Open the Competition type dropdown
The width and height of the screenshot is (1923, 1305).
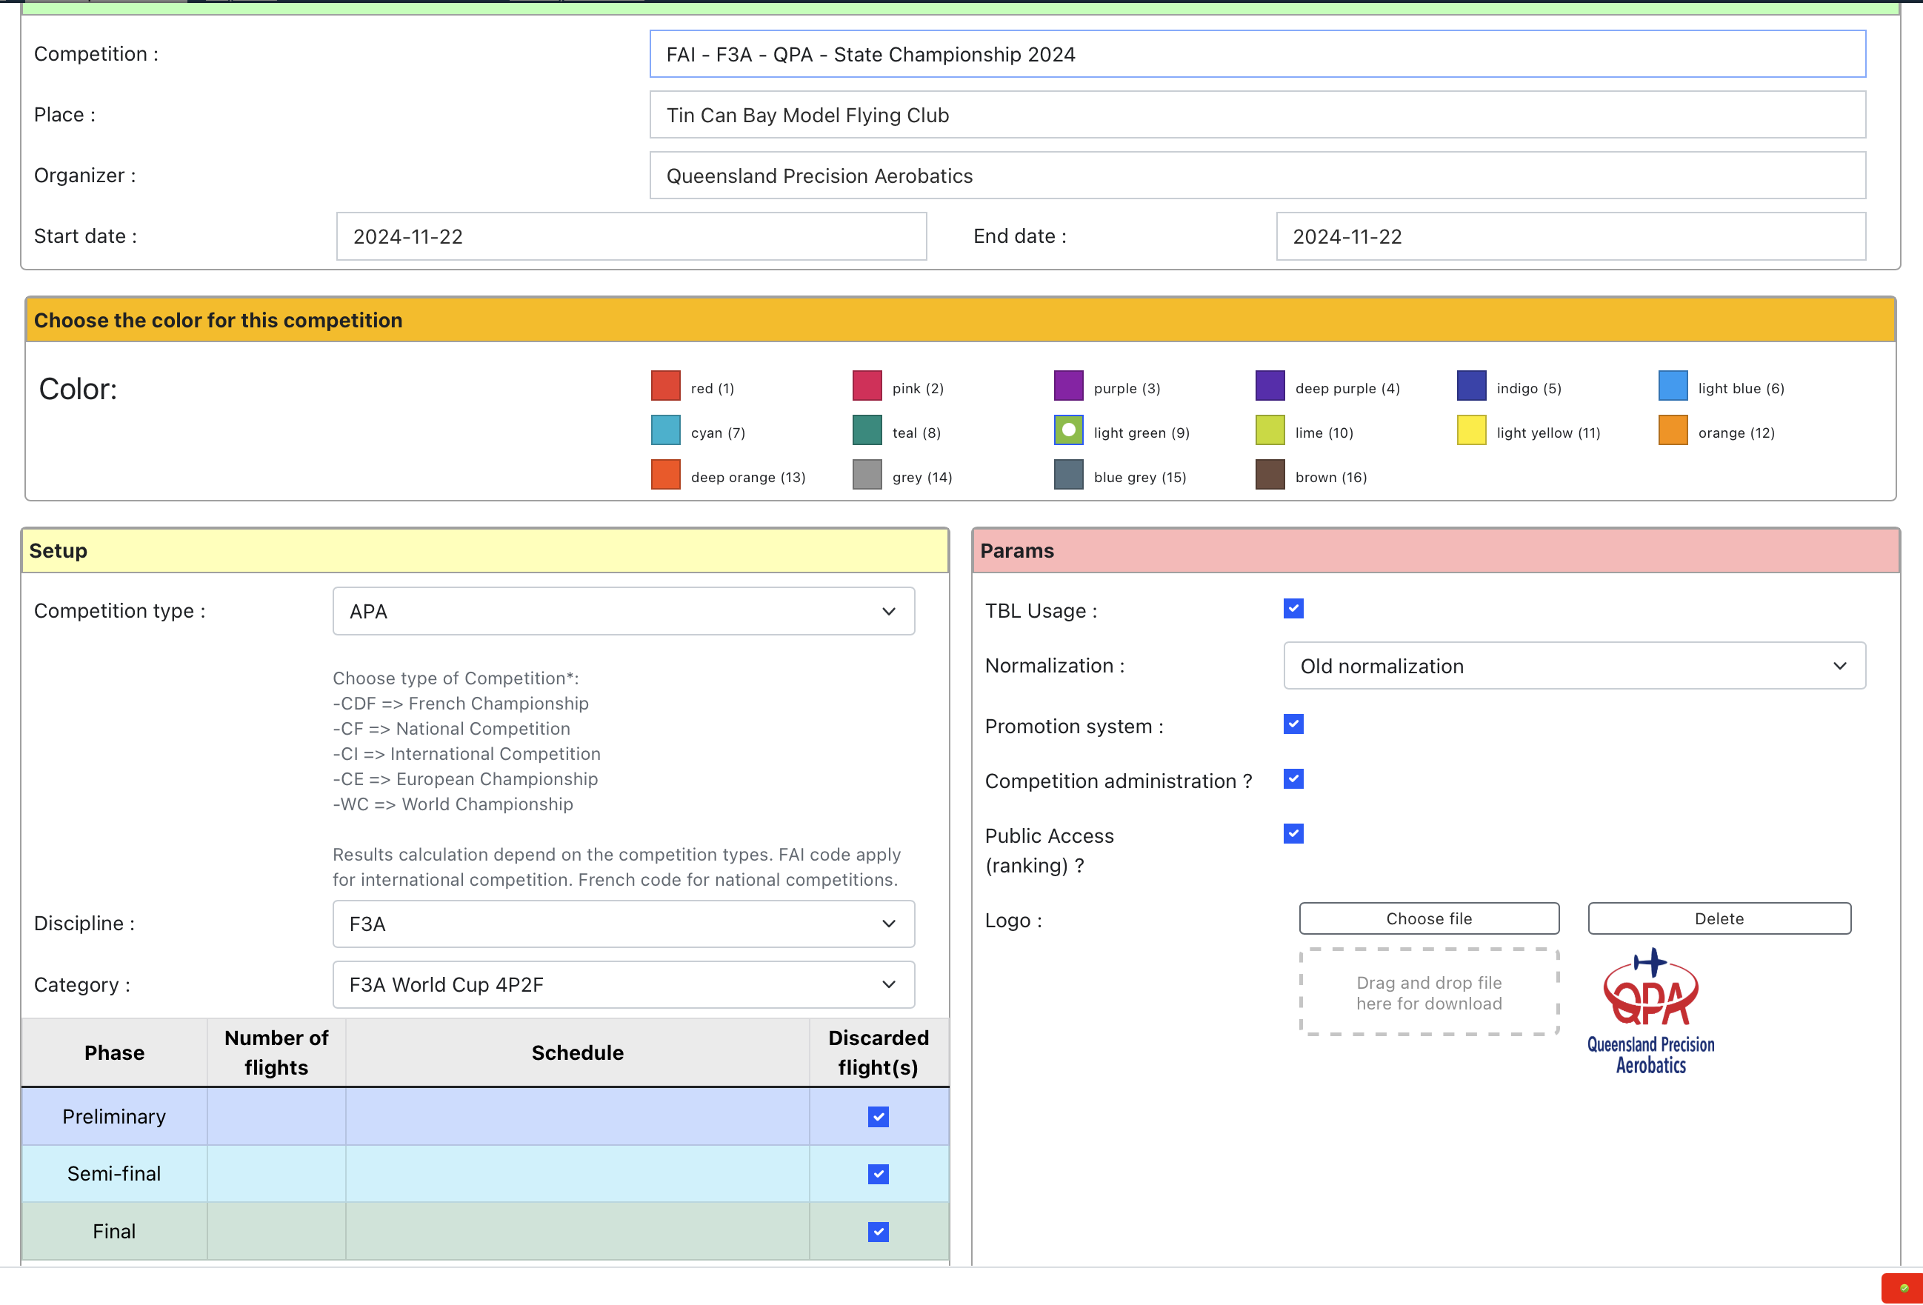[623, 612]
